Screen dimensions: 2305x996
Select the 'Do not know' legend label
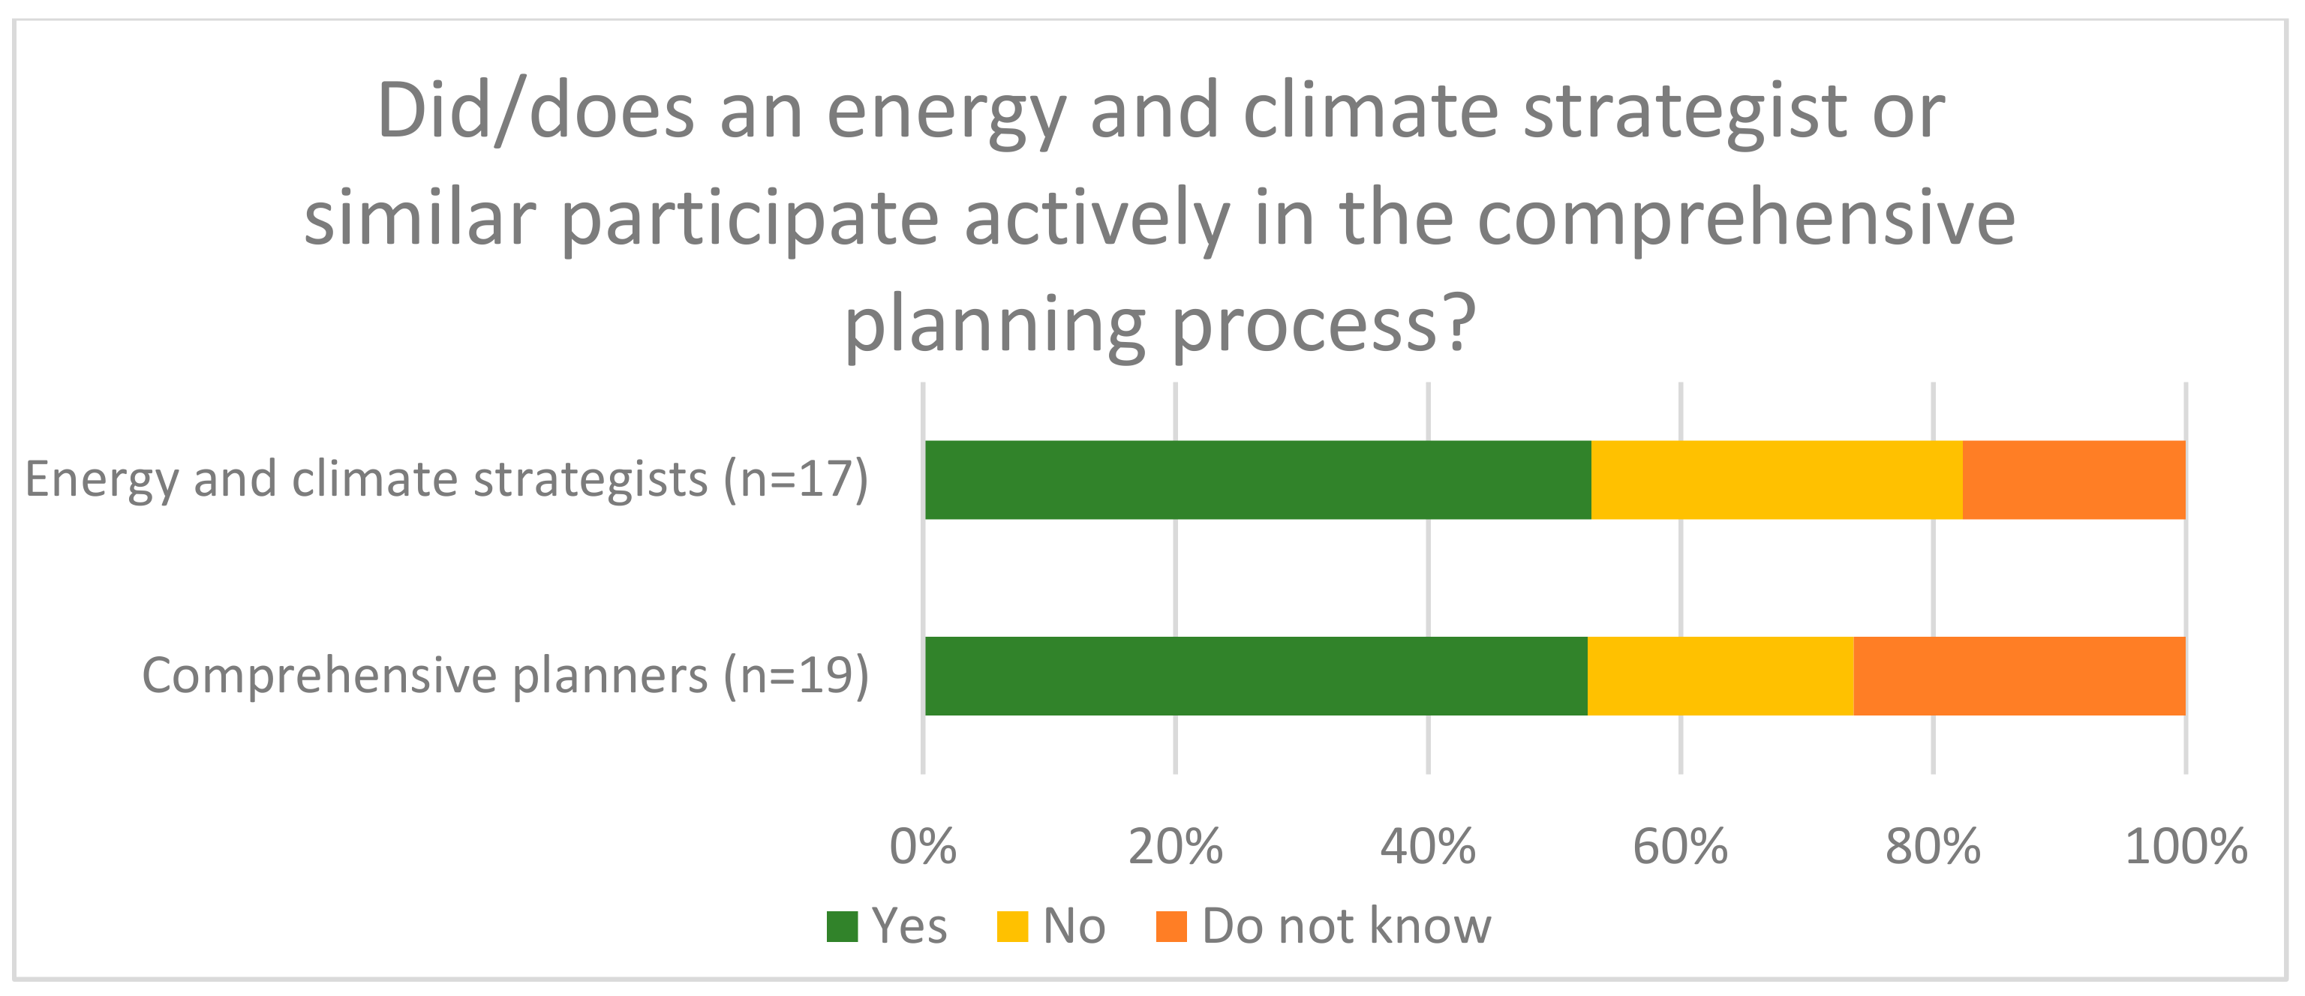(x=1346, y=926)
